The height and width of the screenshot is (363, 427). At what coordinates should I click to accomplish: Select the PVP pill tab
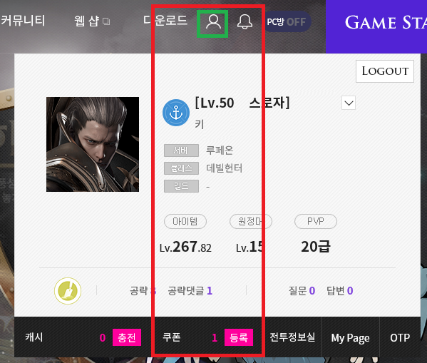316,221
